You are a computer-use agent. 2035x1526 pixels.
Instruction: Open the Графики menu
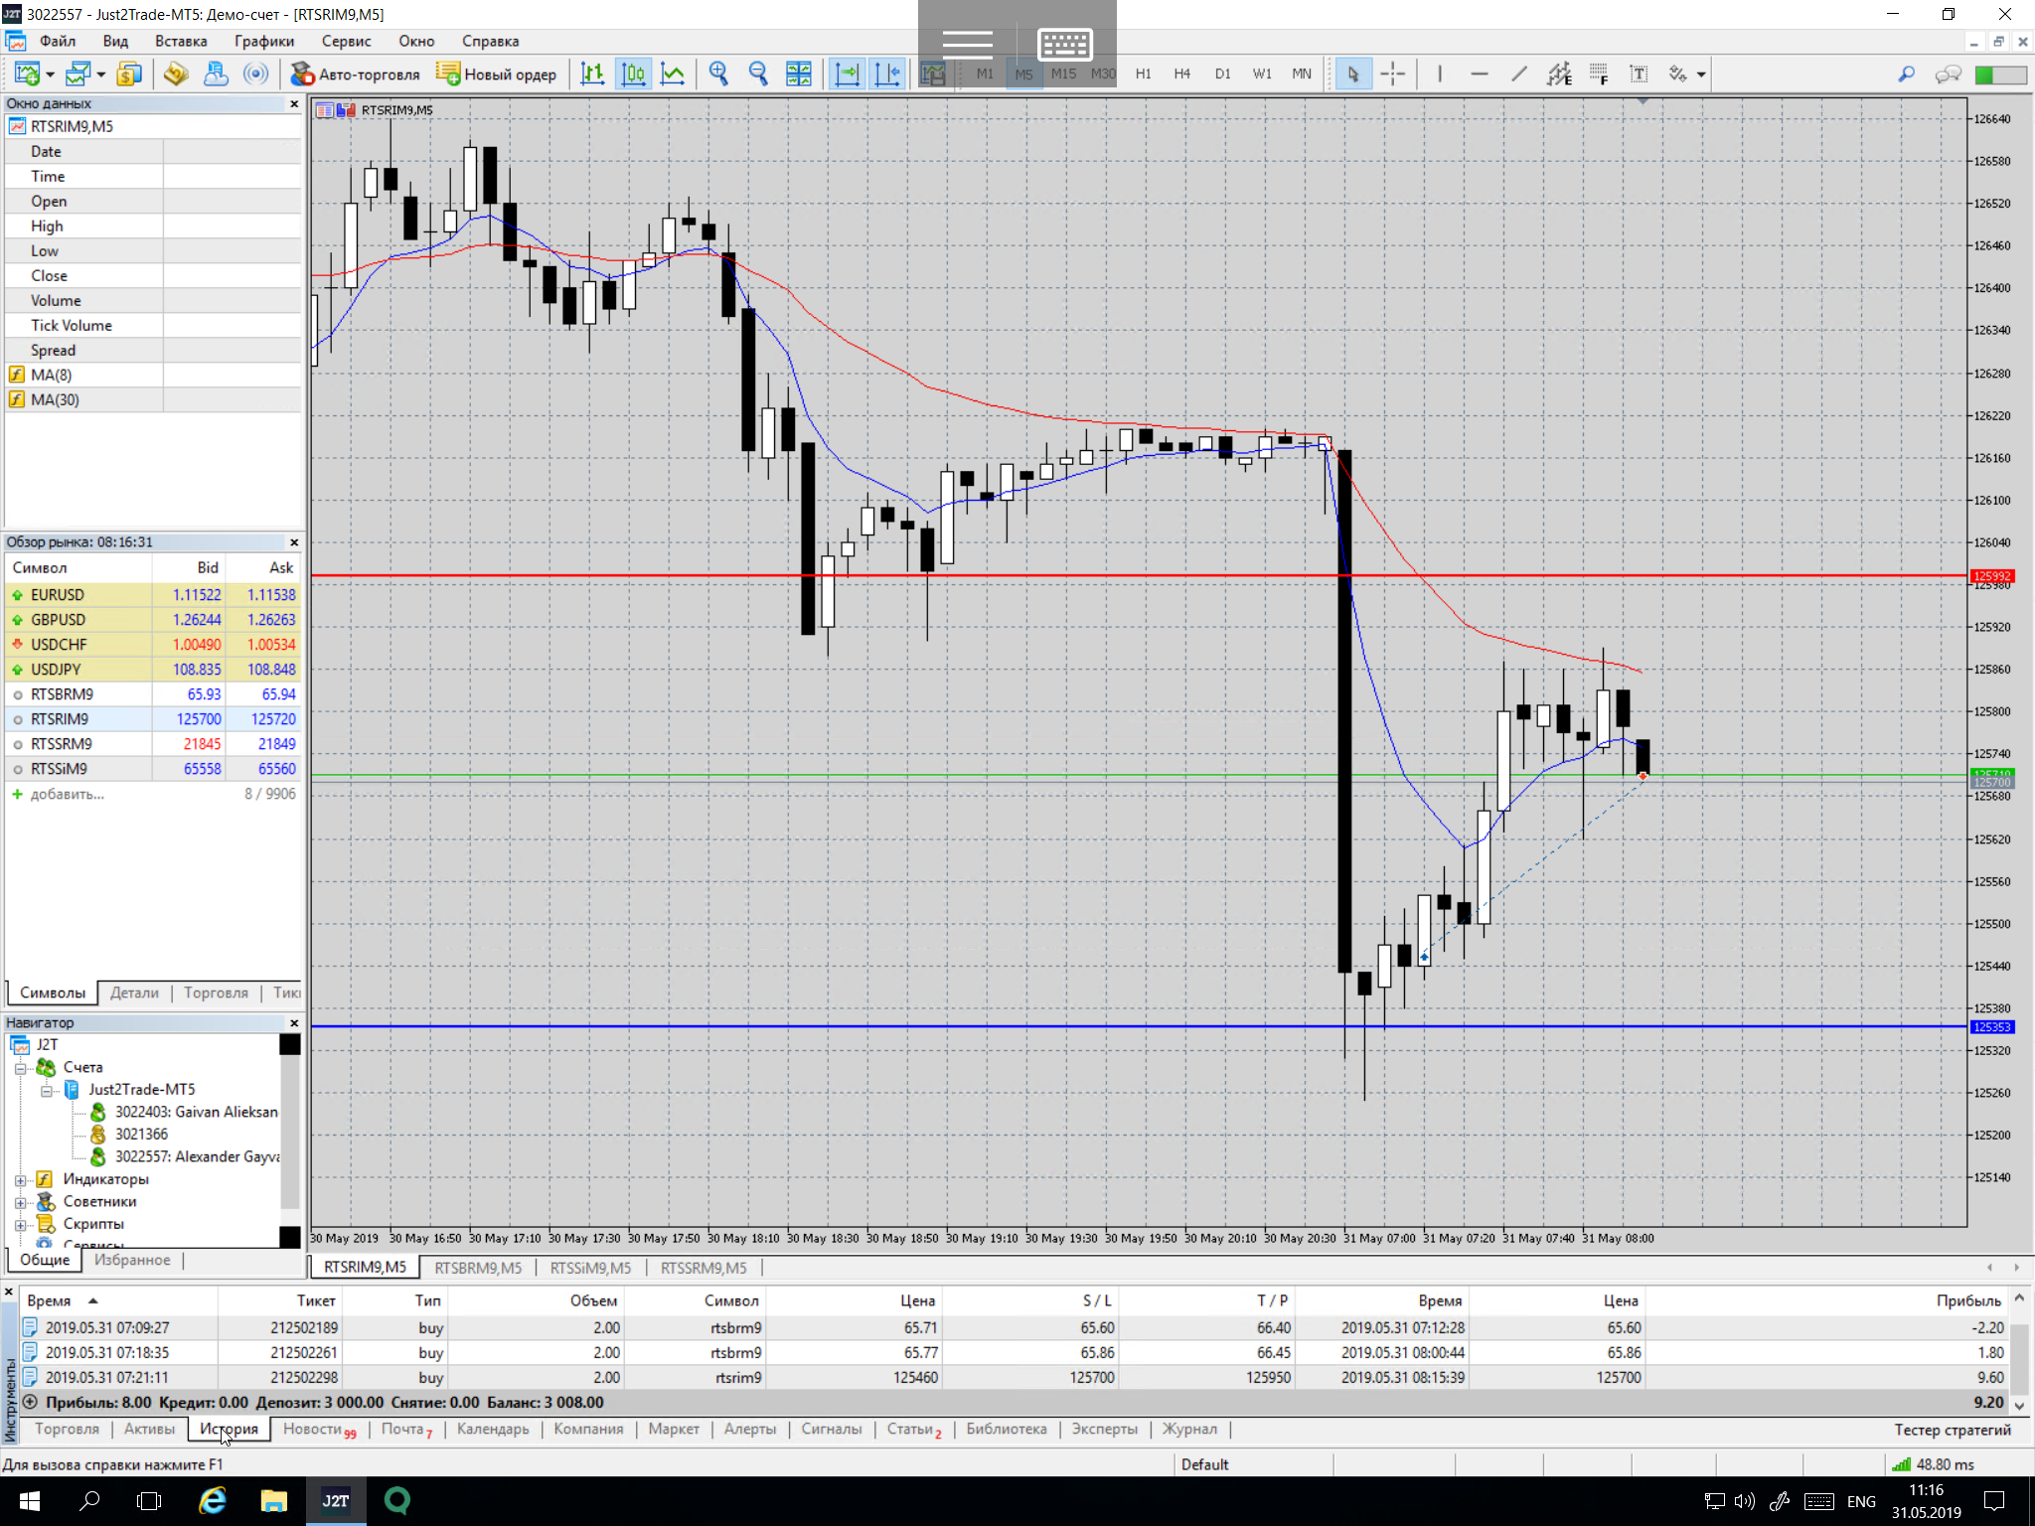coord(263,41)
